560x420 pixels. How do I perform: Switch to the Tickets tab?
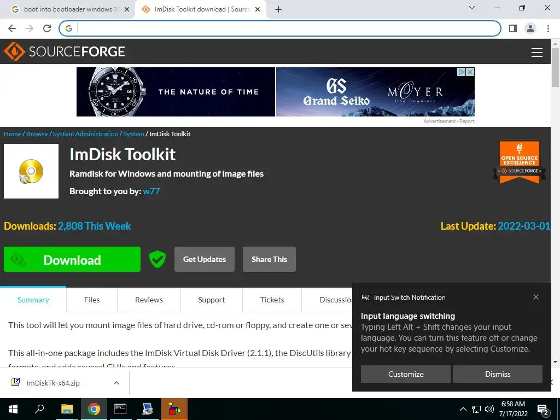[x=272, y=300]
